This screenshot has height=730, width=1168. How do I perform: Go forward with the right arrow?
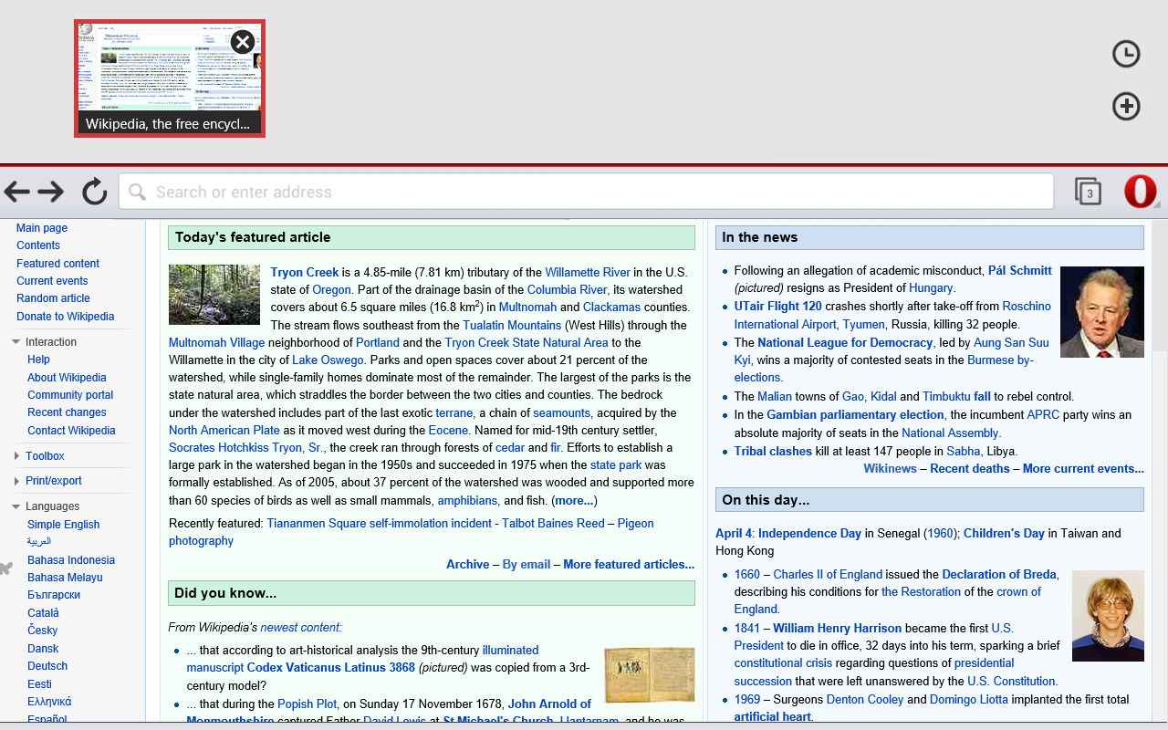50,192
